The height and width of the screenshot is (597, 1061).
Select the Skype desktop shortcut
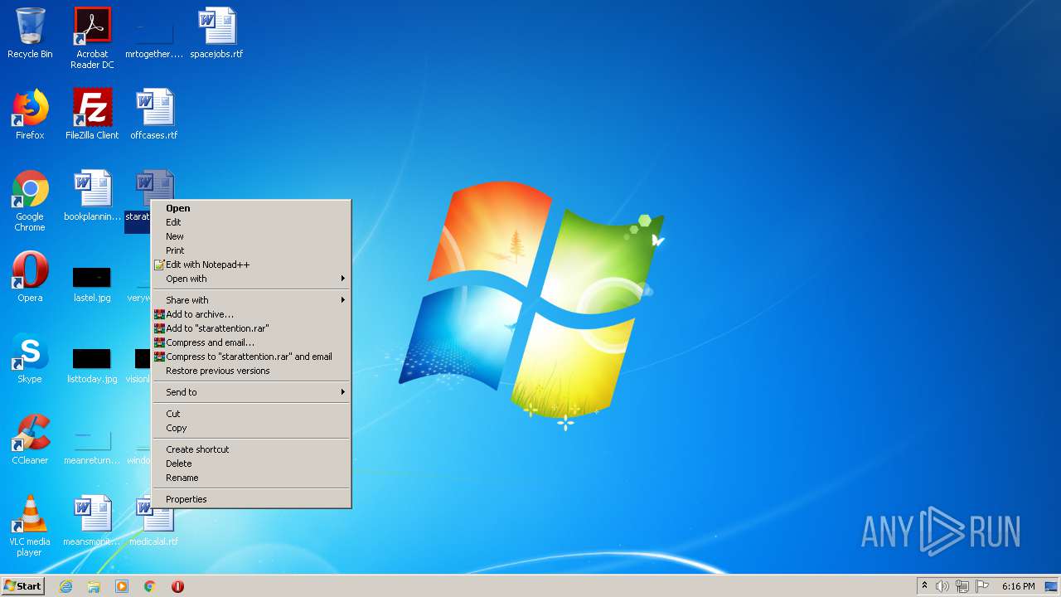(x=30, y=358)
